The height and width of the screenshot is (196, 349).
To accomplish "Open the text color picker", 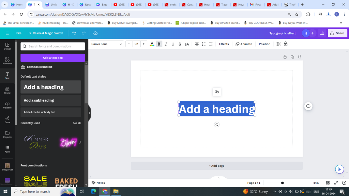I will coord(152,44).
